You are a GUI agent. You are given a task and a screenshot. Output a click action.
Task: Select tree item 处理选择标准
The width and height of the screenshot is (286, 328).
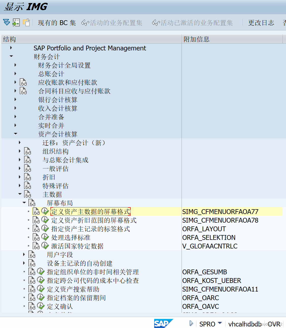point(71,237)
